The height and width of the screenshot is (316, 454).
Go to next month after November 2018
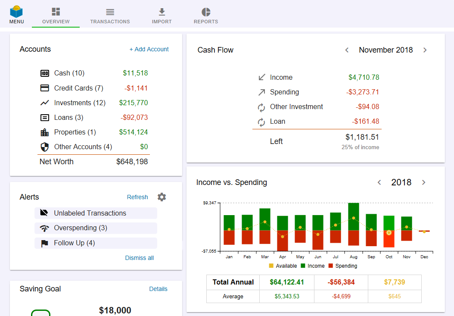[425, 50]
